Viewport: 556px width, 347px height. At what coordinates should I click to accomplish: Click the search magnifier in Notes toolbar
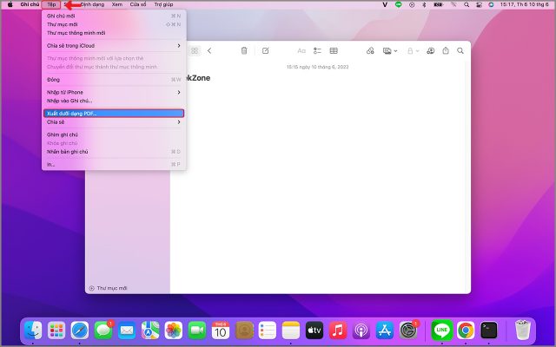(x=461, y=51)
